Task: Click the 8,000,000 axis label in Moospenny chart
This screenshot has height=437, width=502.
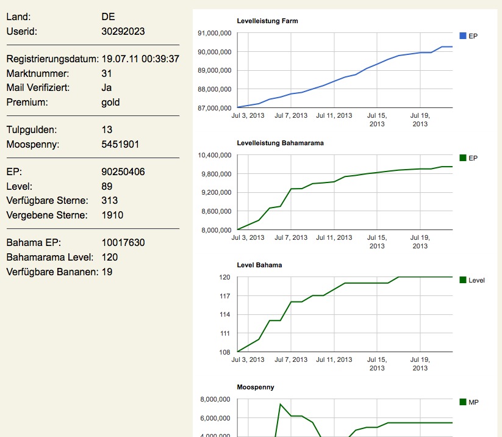Action: [x=215, y=400]
